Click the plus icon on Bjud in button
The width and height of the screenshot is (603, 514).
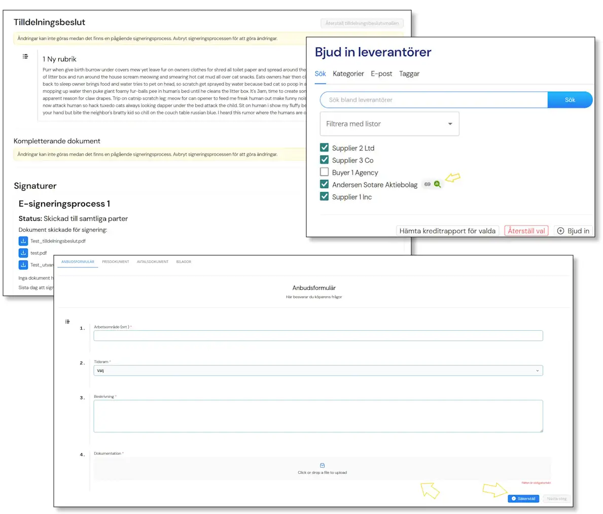(560, 231)
